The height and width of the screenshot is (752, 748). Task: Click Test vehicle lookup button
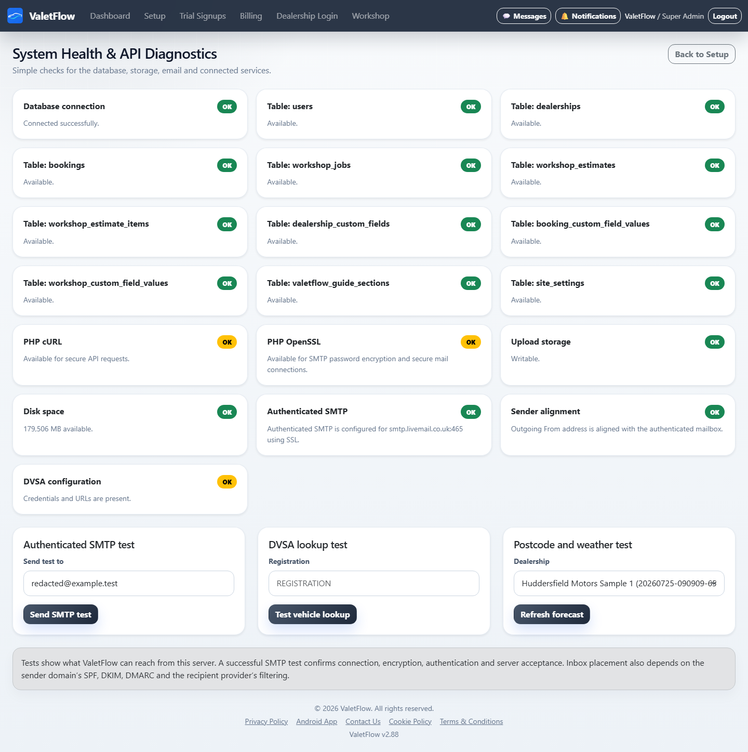(313, 614)
